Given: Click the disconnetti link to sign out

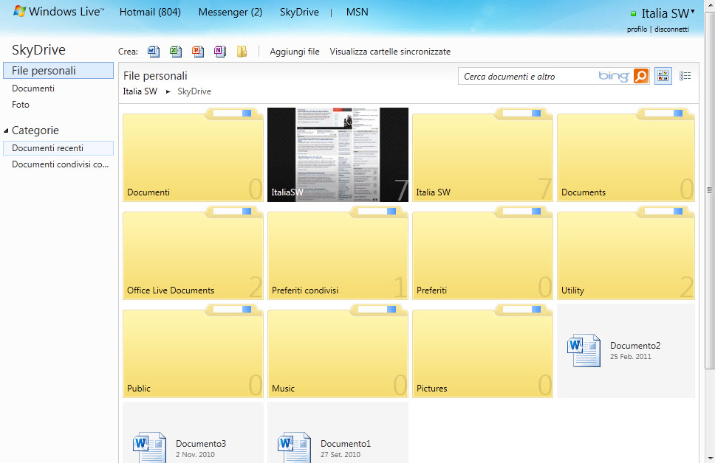Looking at the screenshot, I should 671,29.
